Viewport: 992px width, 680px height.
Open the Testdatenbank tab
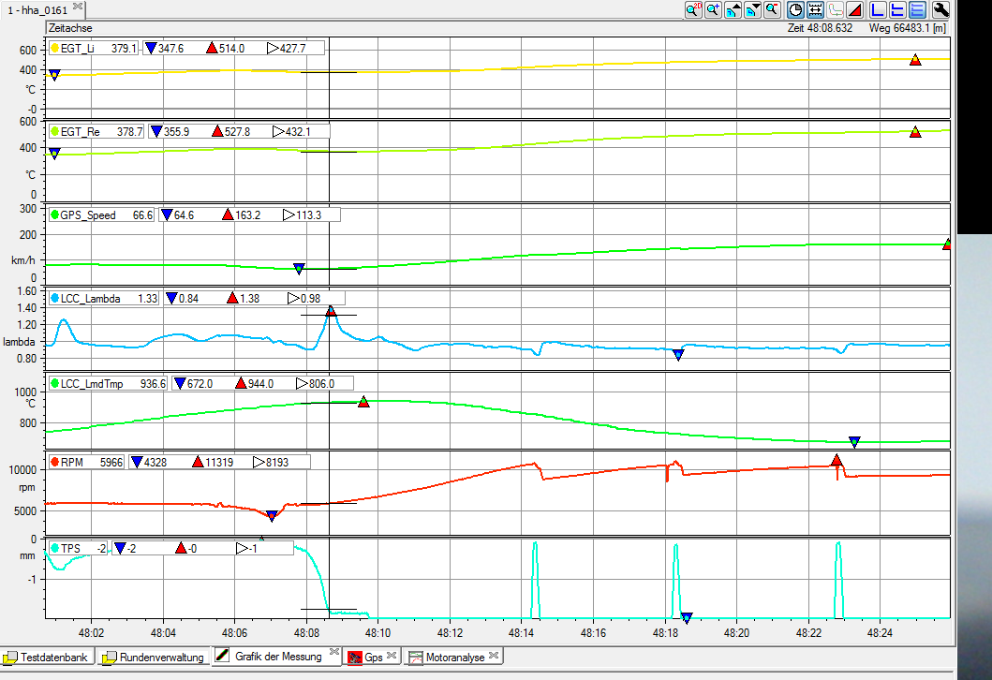click(x=48, y=658)
